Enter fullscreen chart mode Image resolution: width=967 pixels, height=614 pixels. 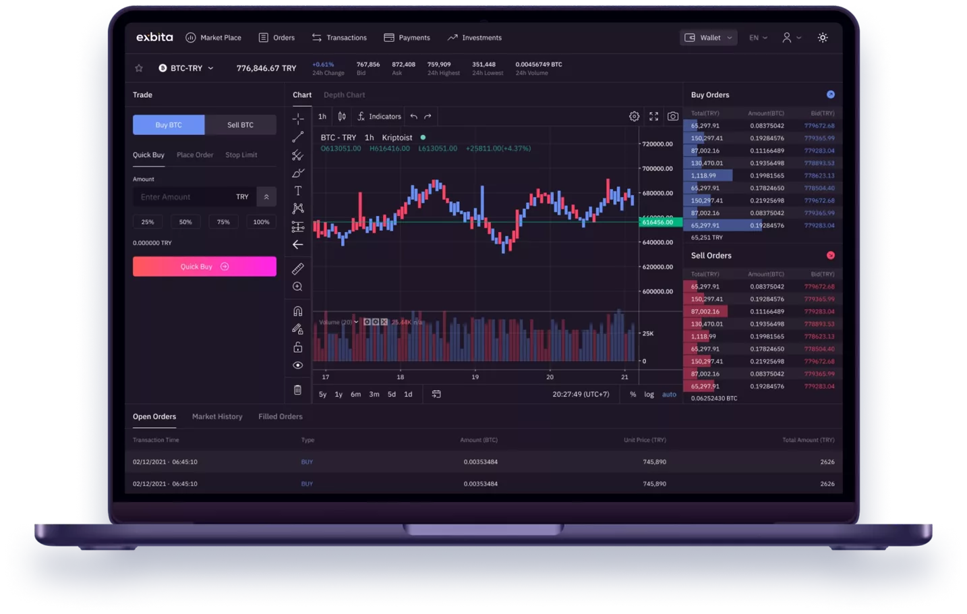(653, 116)
